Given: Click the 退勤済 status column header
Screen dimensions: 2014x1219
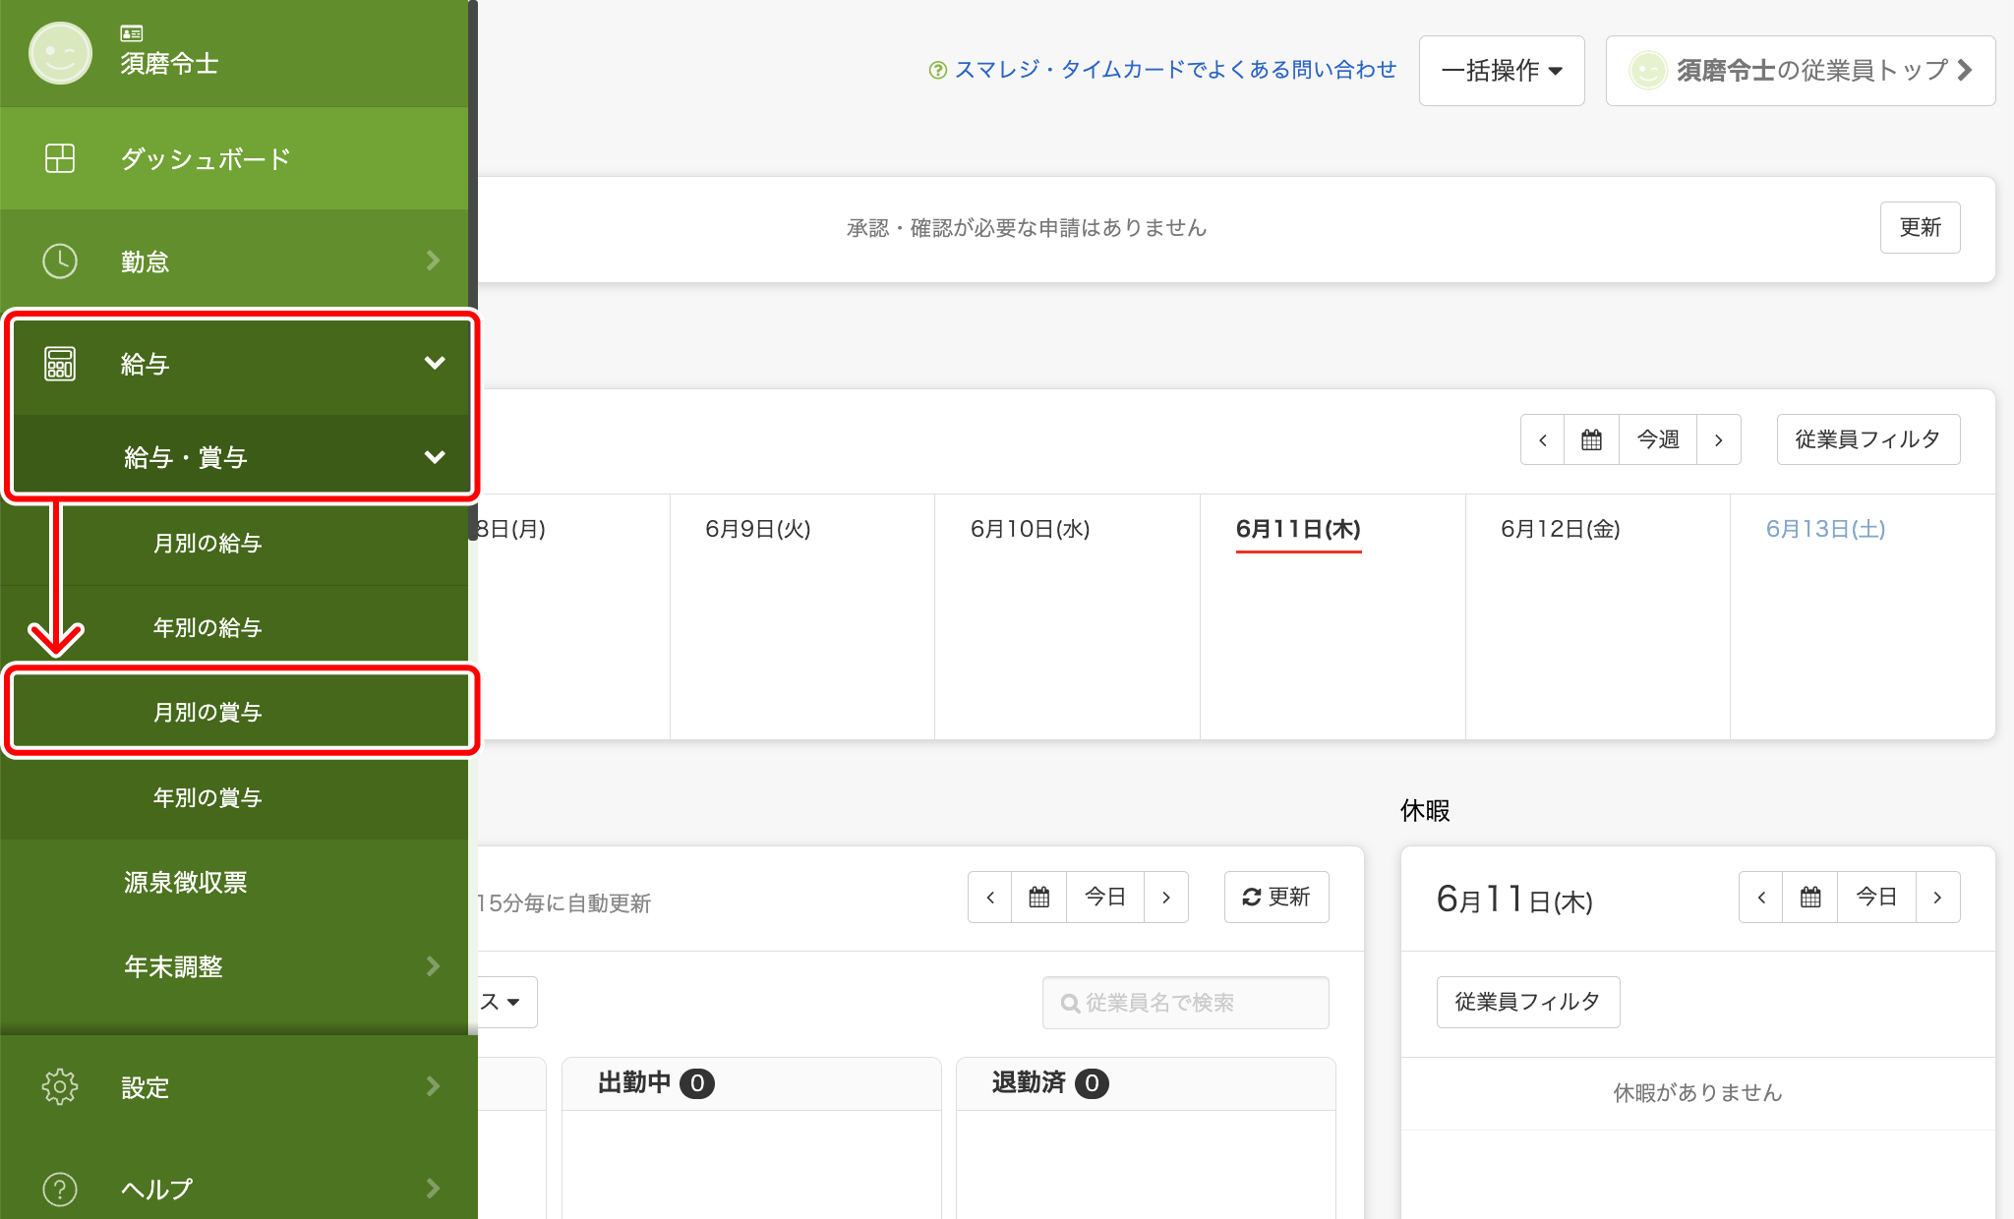Looking at the screenshot, I should pos(1146,1083).
